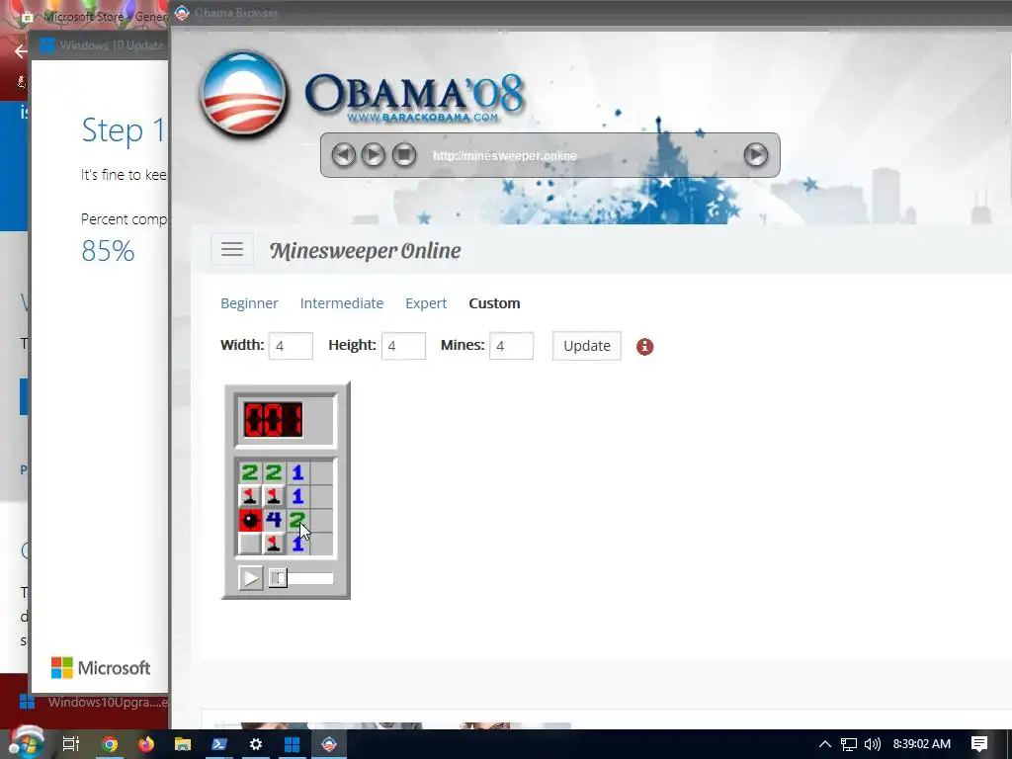The image size is (1012, 759).
Task: Click the flagged cell in the bottom row
Action: (x=274, y=544)
